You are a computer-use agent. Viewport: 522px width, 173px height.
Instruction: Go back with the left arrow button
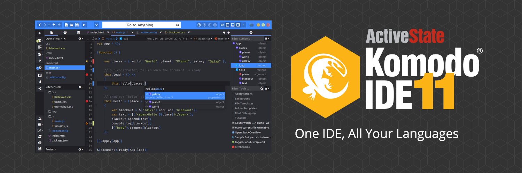(39, 25)
